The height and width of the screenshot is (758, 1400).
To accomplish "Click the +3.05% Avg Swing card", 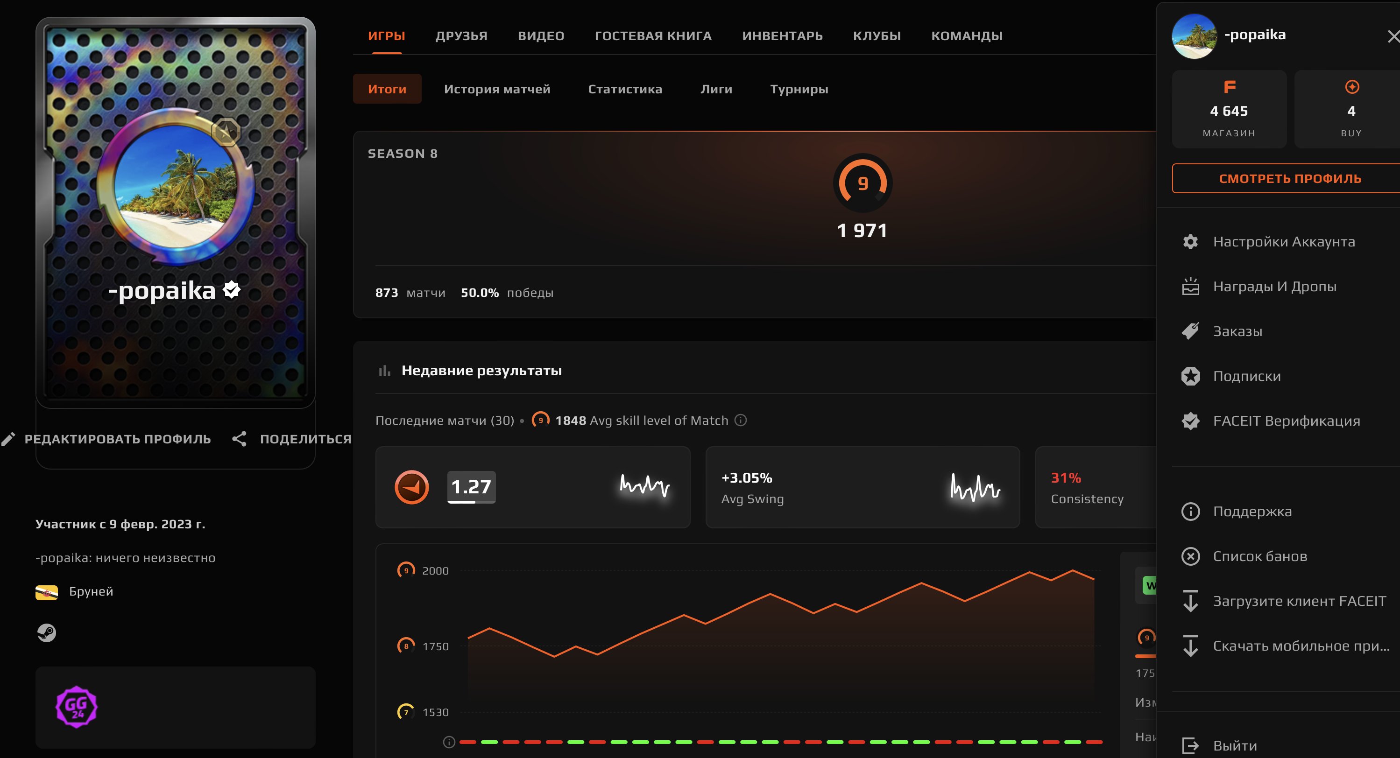I will pos(863,487).
